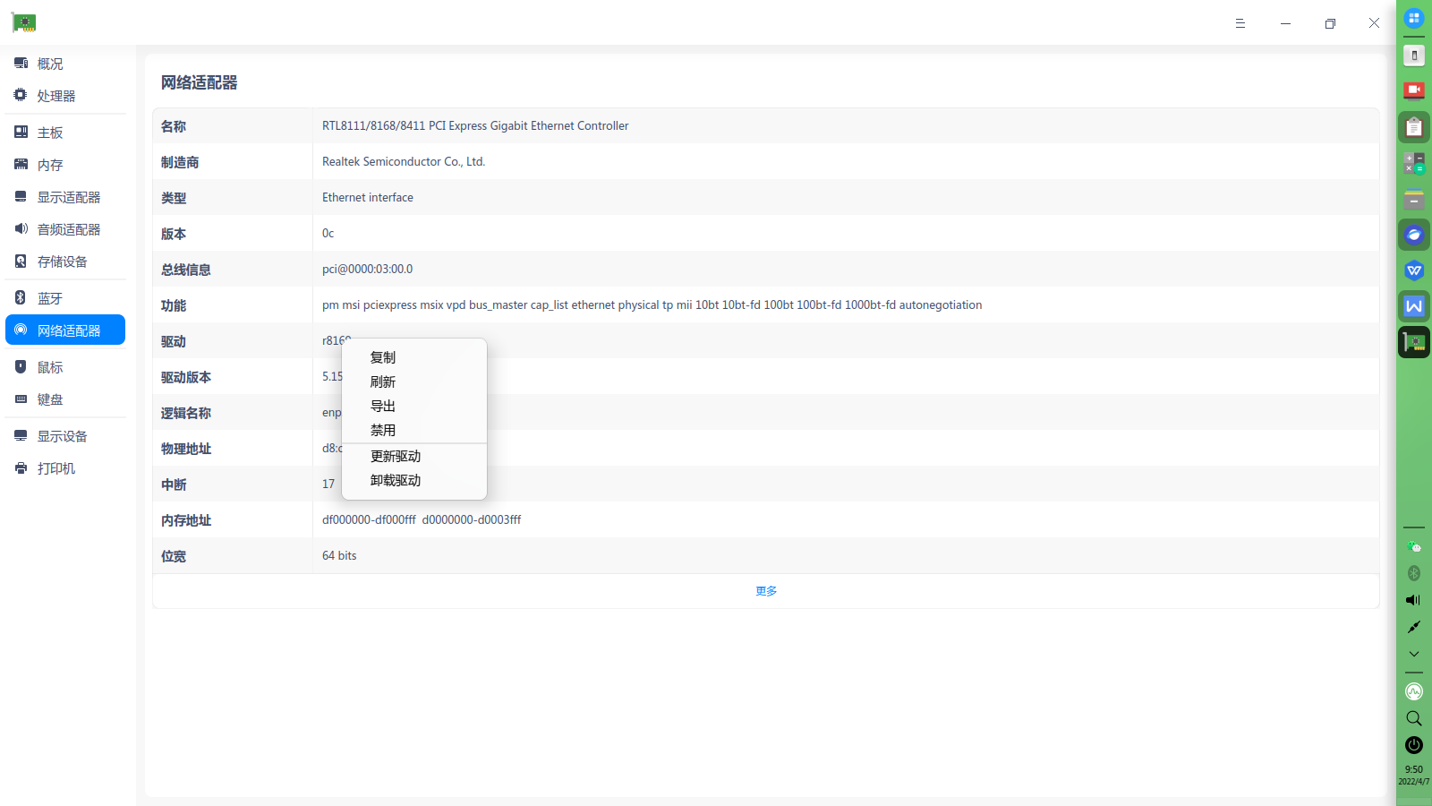Select 鼠标 in the sidebar
This screenshot has height=806, width=1432.
65,367
